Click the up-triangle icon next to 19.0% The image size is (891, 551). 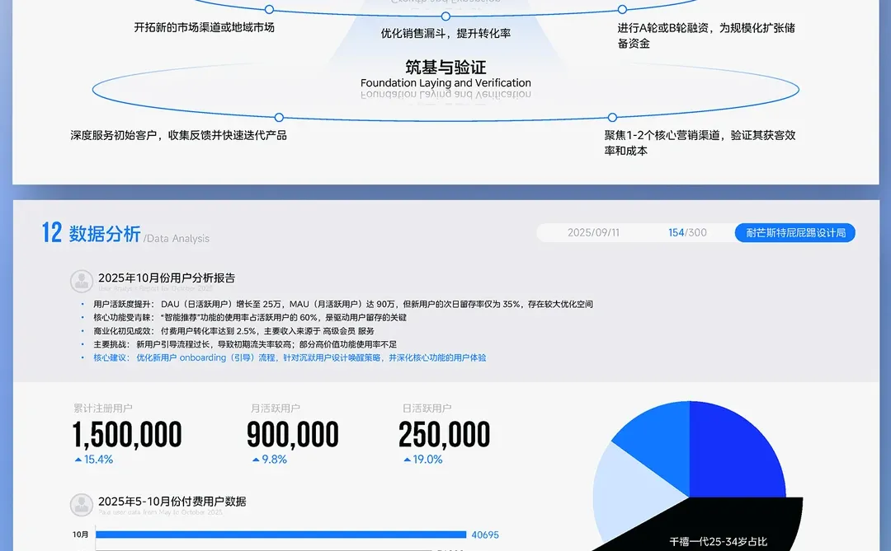(x=407, y=460)
